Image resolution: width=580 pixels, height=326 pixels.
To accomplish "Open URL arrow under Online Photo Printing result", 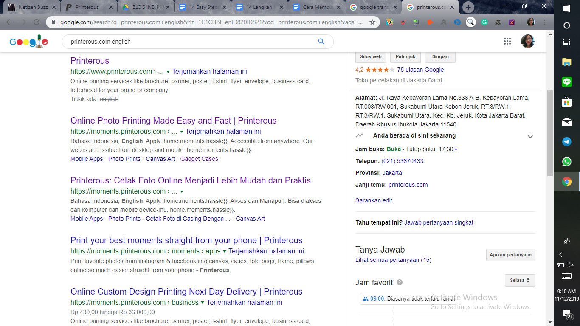I will pos(182,132).
